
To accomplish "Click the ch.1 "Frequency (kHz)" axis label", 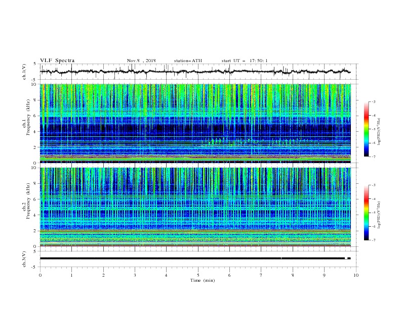I will click(28, 116).
